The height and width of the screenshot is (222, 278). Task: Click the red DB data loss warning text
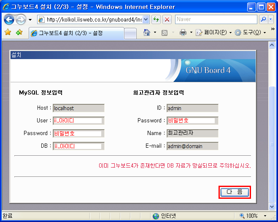[175, 165]
